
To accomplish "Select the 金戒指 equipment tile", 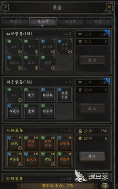I will (x=31, y=159).
